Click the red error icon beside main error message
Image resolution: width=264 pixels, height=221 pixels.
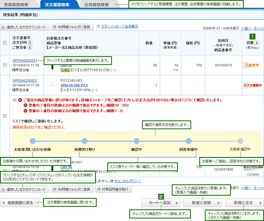point(20,100)
